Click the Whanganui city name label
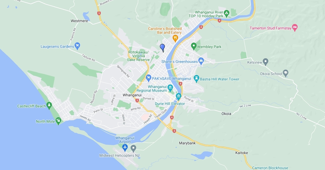The image size is (325, 170). tap(132, 95)
